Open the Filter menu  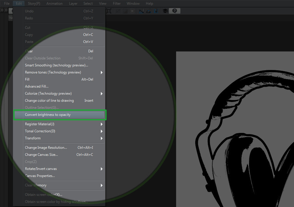117,4
